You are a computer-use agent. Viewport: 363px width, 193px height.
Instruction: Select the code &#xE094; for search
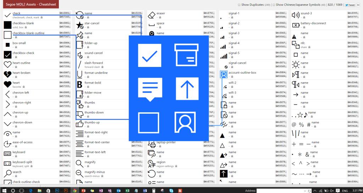tap(65, 172)
